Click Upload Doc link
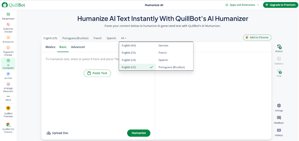Image resolution: width=299 pixels, height=141 pixels. coord(57,133)
